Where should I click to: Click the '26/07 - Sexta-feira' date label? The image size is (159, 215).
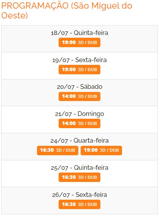(79, 195)
